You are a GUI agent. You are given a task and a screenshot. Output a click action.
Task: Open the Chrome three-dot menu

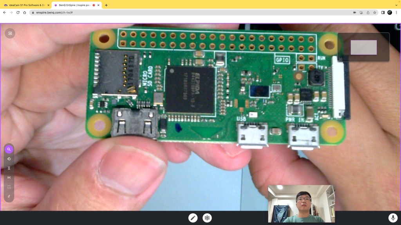396,12
